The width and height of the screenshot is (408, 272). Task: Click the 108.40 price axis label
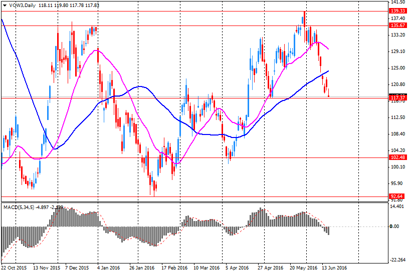point(398,134)
